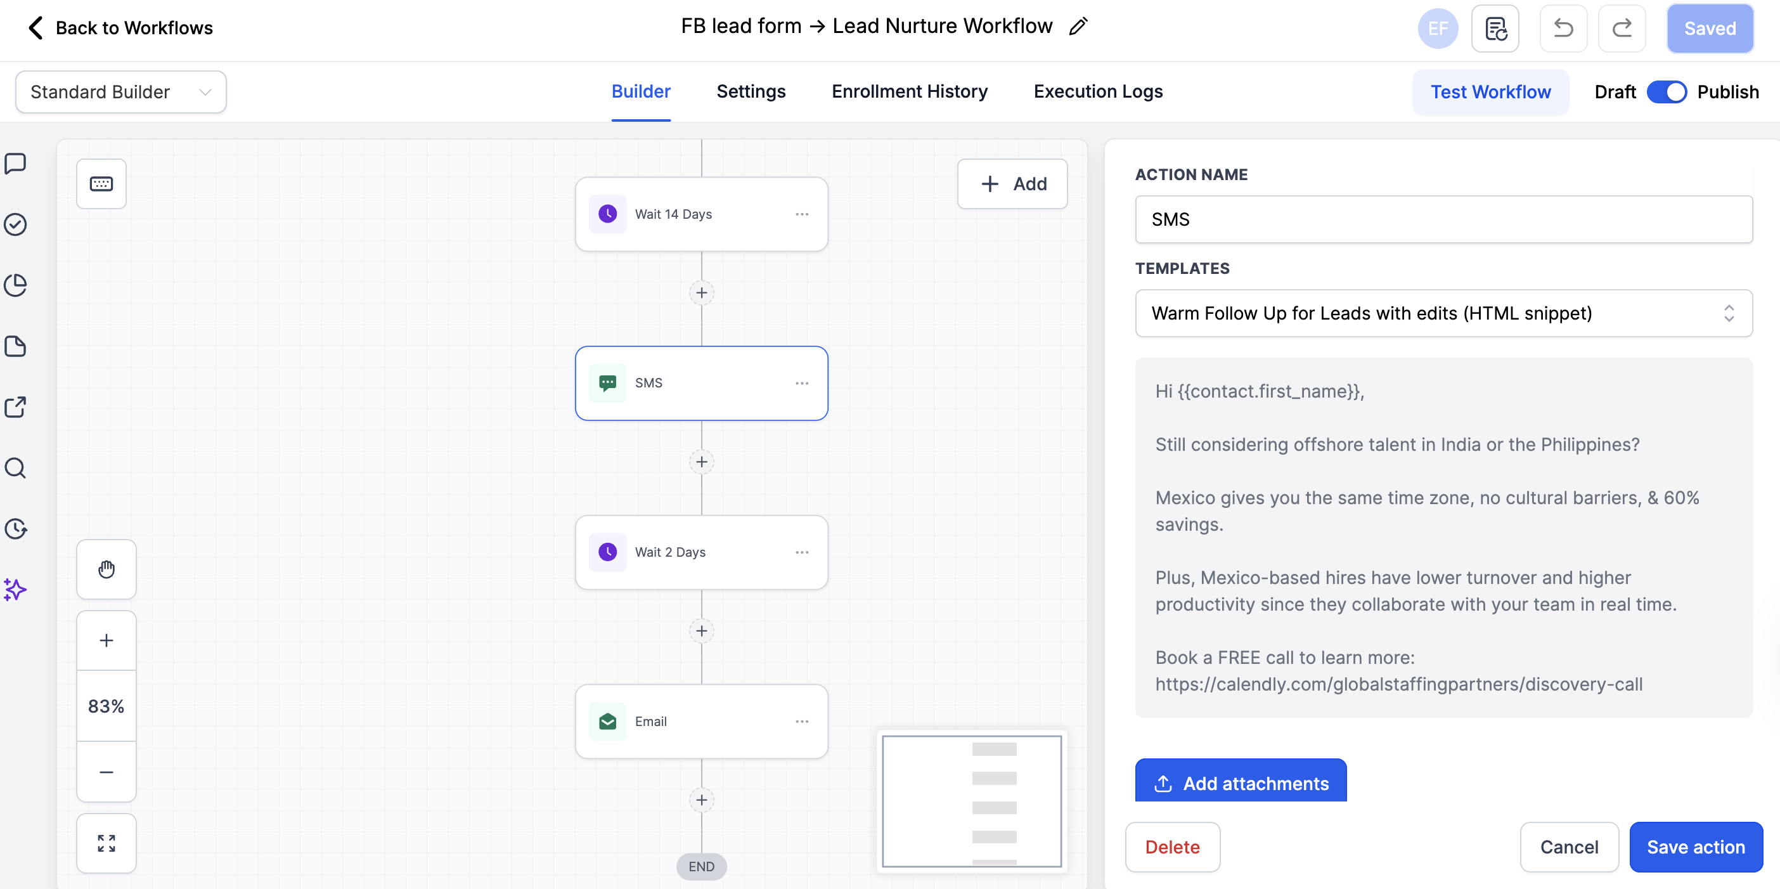Open the keyboard shortcuts panel on the canvas
This screenshot has height=889, width=1780.
(x=101, y=183)
